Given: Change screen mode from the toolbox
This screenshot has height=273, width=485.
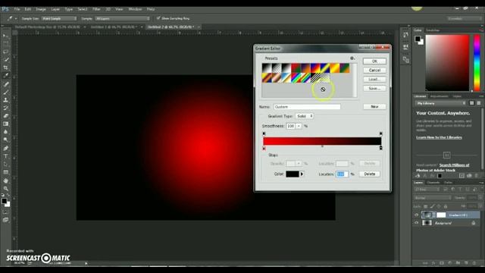Looking at the screenshot, I should (x=5, y=220).
